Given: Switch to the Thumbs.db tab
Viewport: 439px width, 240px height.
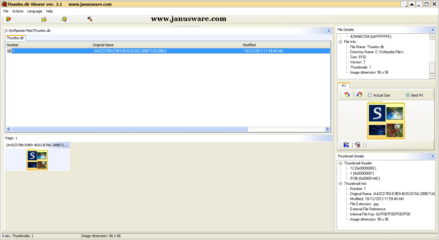Looking at the screenshot, I should click(x=15, y=38).
